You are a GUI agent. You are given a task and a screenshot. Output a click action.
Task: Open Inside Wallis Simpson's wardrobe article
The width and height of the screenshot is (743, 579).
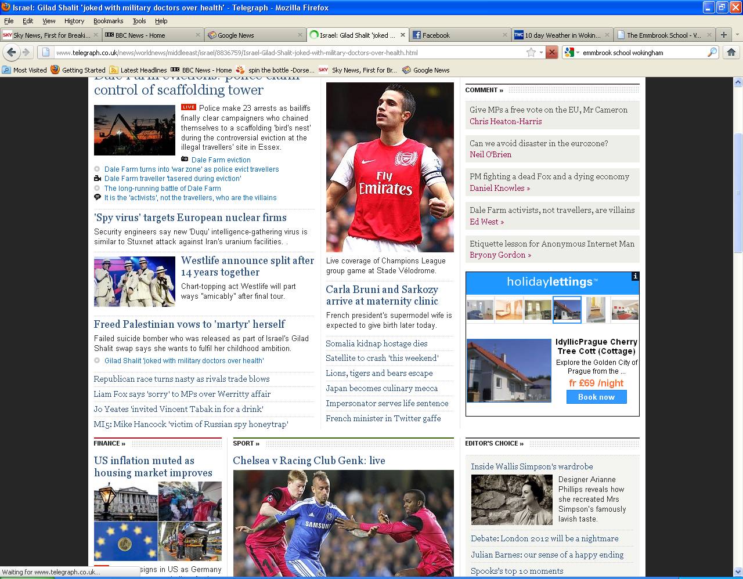(x=532, y=466)
